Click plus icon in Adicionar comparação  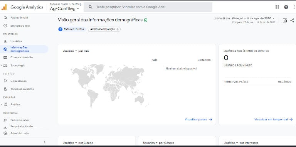click(x=118, y=29)
